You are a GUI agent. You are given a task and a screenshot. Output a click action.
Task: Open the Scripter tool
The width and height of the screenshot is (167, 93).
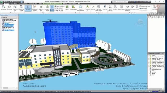pos(137,8)
